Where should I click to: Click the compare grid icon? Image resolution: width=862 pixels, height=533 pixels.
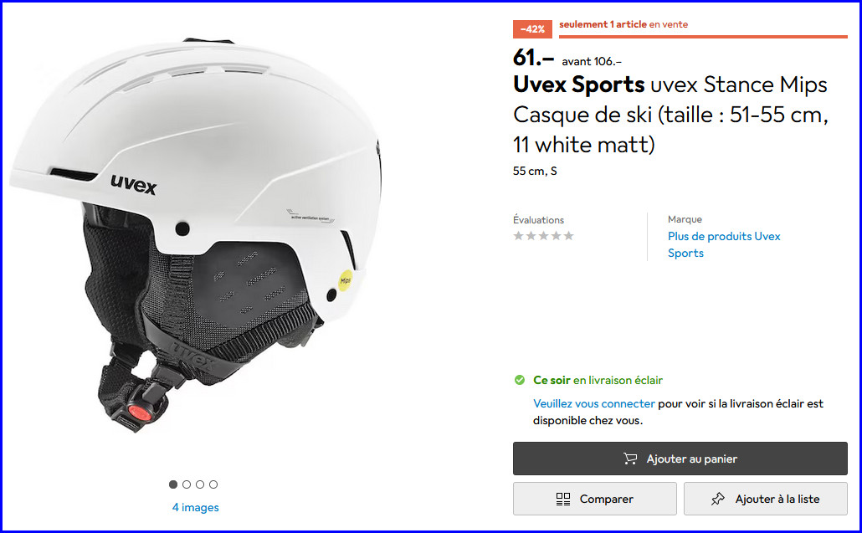(563, 499)
